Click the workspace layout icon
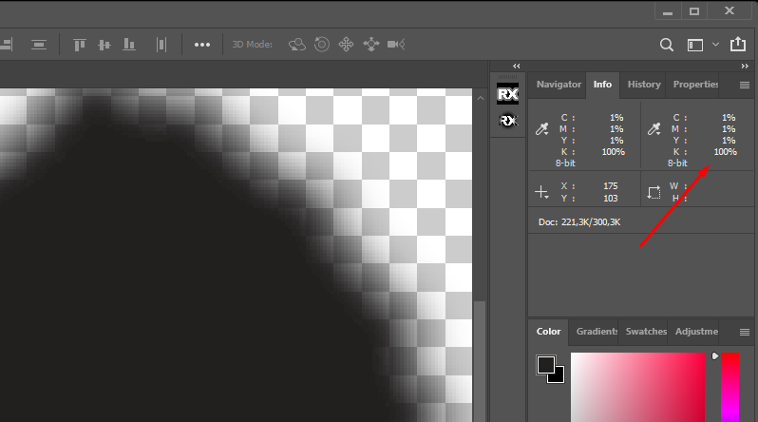The image size is (758, 422). pyautogui.click(x=695, y=45)
